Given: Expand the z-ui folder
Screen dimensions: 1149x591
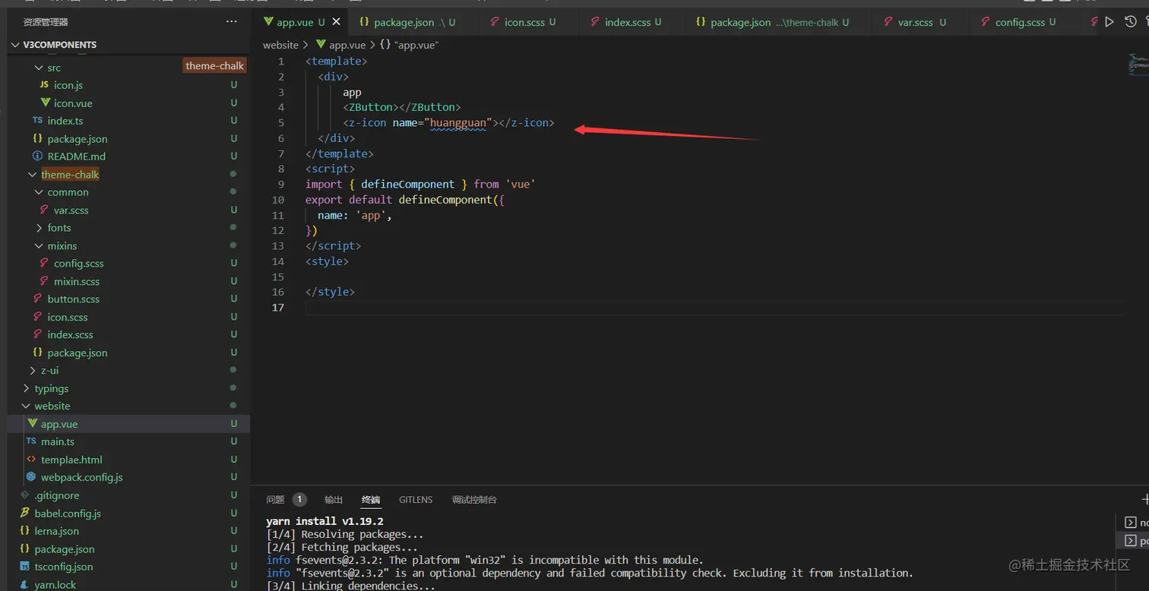Looking at the screenshot, I should click(33, 370).
